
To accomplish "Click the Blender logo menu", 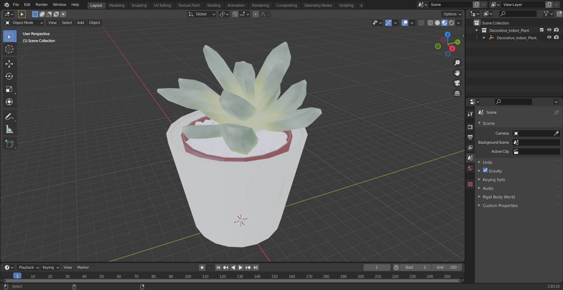I will [6, 5].
